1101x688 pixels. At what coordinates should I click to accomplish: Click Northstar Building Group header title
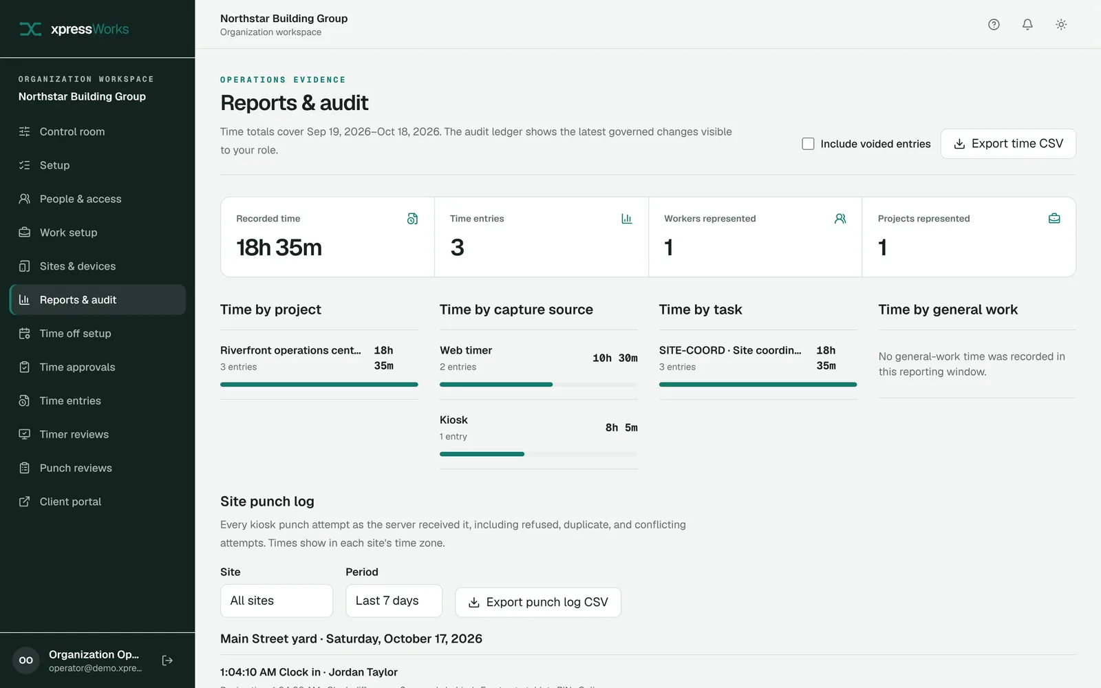[284, 19]
